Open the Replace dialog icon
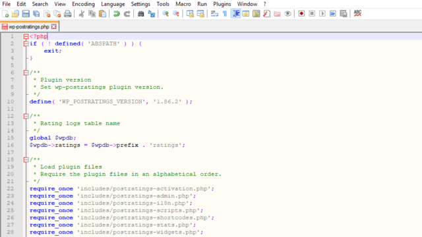Viewport: 422px width, 237px height. pyautogui.click(x=152, y=14)
